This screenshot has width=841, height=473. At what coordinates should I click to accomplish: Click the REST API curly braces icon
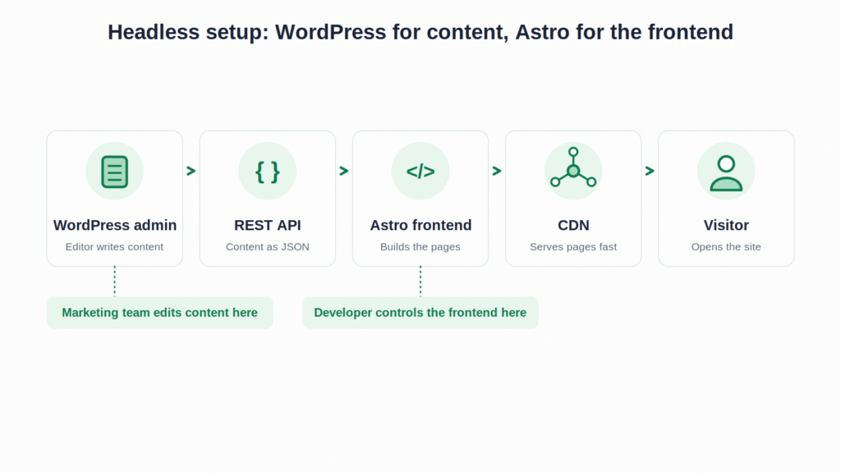[x=267, y=172]
